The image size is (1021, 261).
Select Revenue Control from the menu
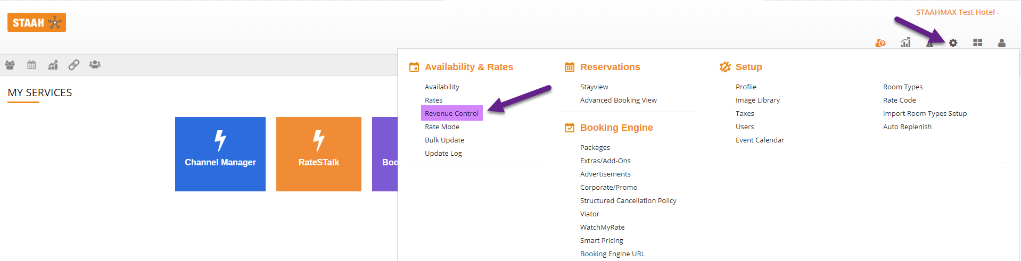click(x=451, y=113)
